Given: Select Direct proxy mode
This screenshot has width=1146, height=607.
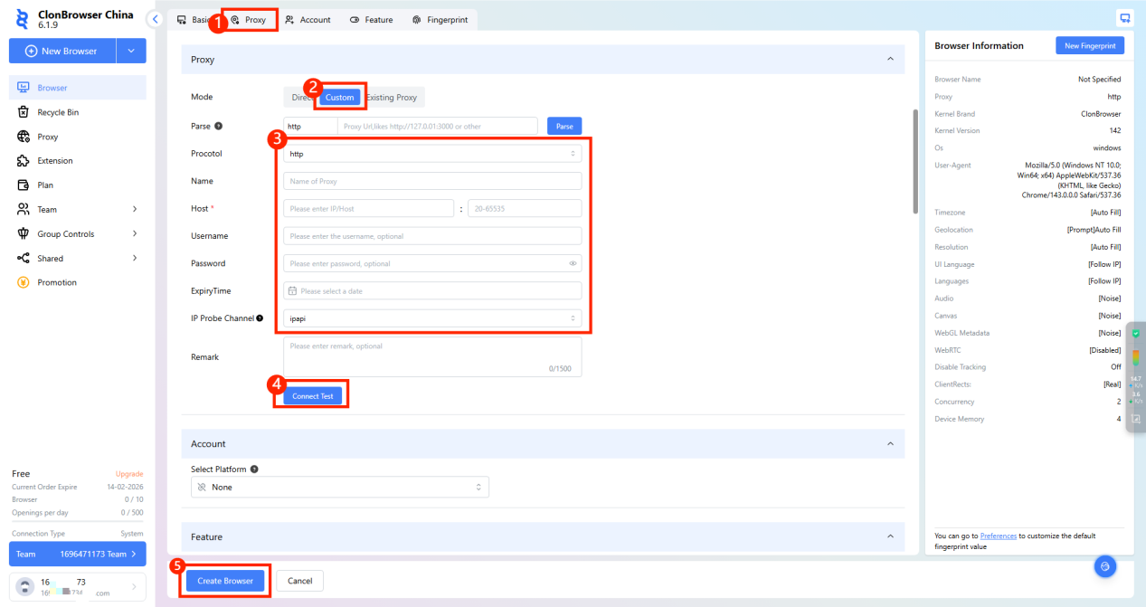Looking at the screenshot, I should [x=298, y=98].
